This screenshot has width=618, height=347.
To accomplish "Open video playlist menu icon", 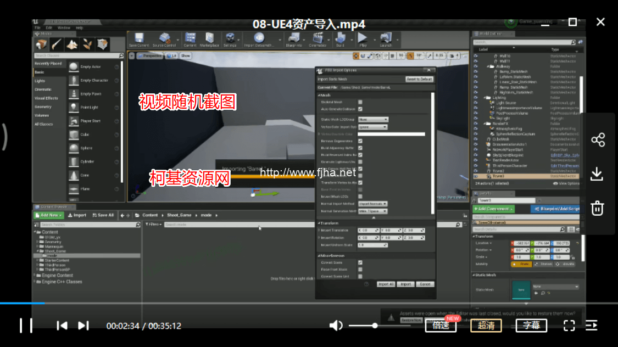I will [x=591, y=326].
